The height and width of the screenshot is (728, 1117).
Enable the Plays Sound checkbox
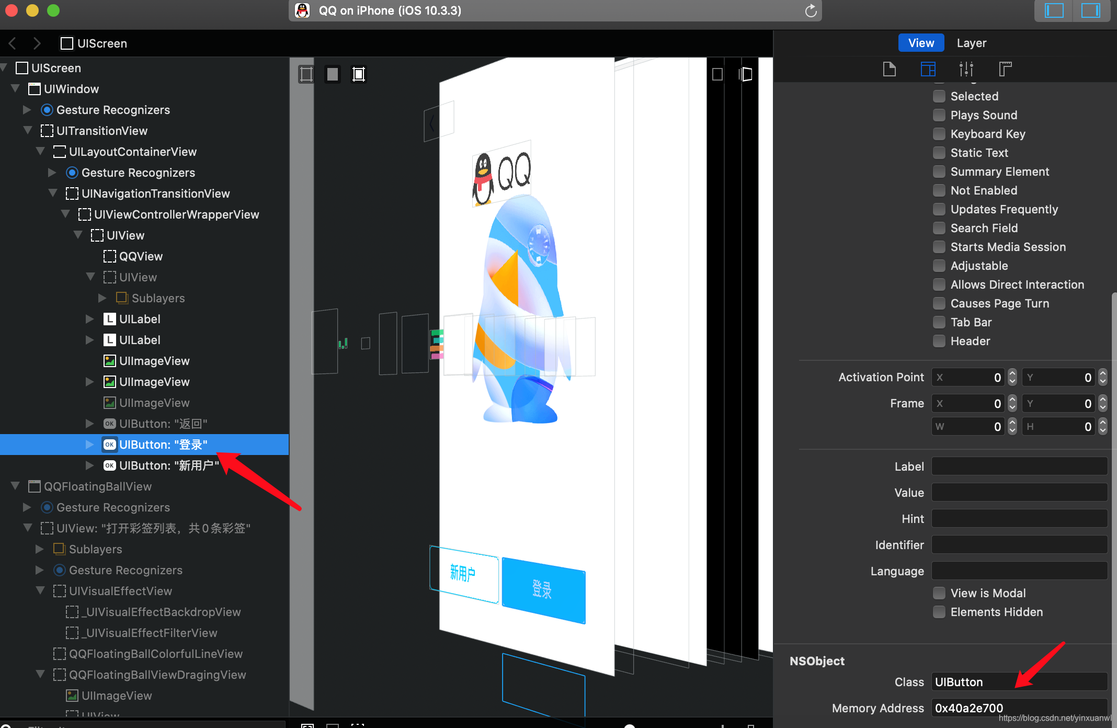[x=939, y=115]
